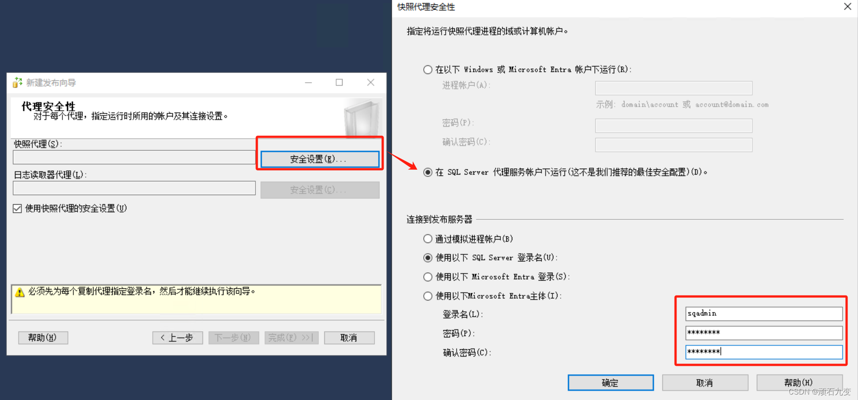This screenshot has height=400, width=858.
Task: Click into the 确认密码 field under login
Action: point(764,352)
